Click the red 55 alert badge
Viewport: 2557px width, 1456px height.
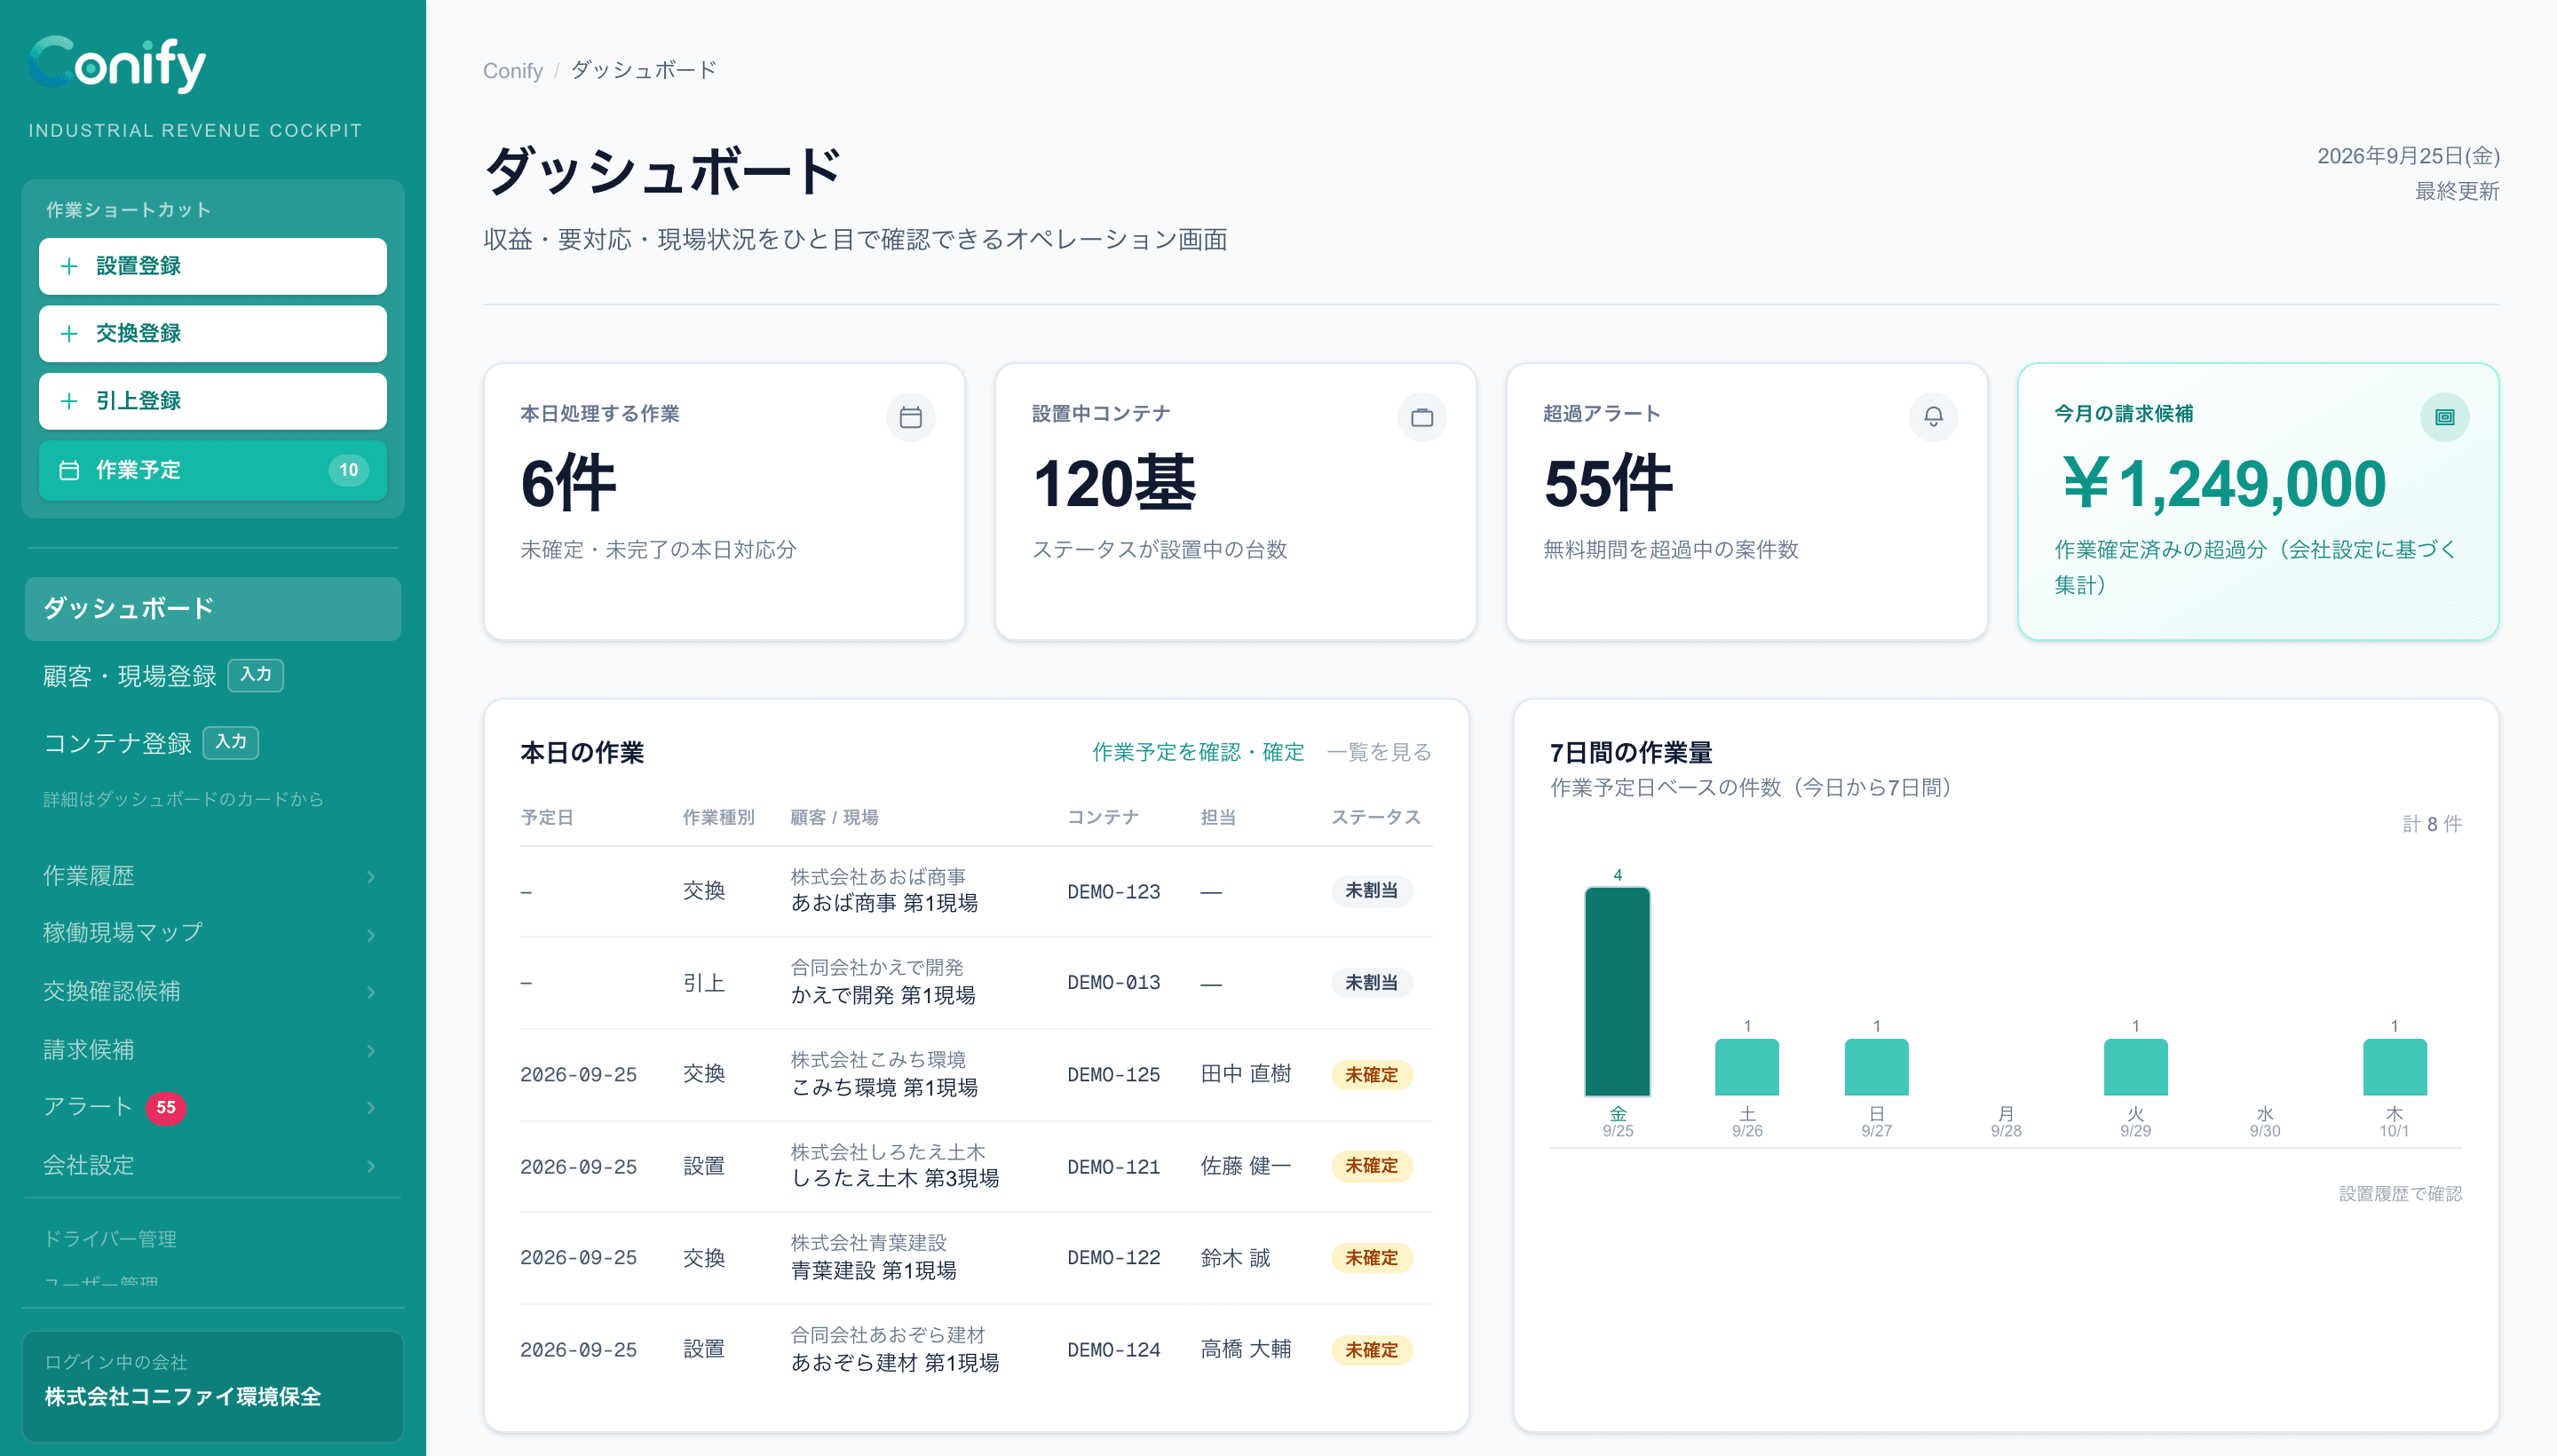pos(166,1107)
